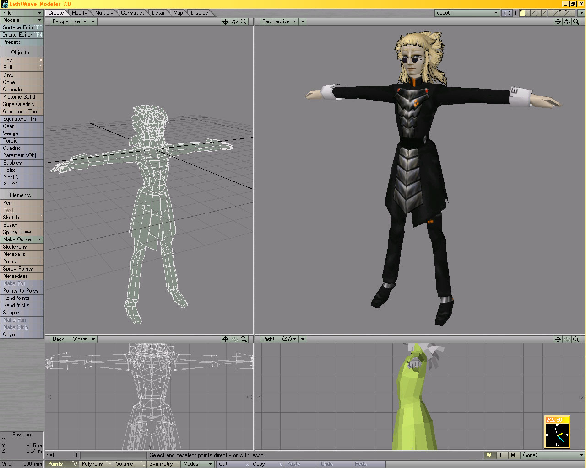Open the view type dropdown of the top-left Perspective viewport
Viewport: 586px width, 468px height.
[69, 21]
